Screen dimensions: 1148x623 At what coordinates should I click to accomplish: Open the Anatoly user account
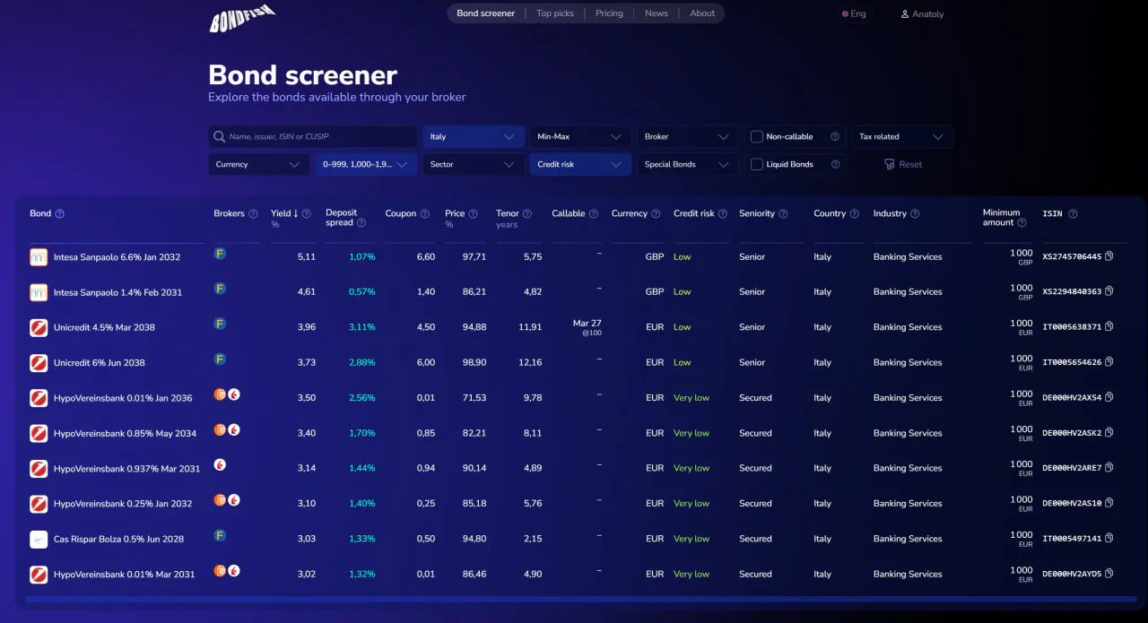coord(922,14)
